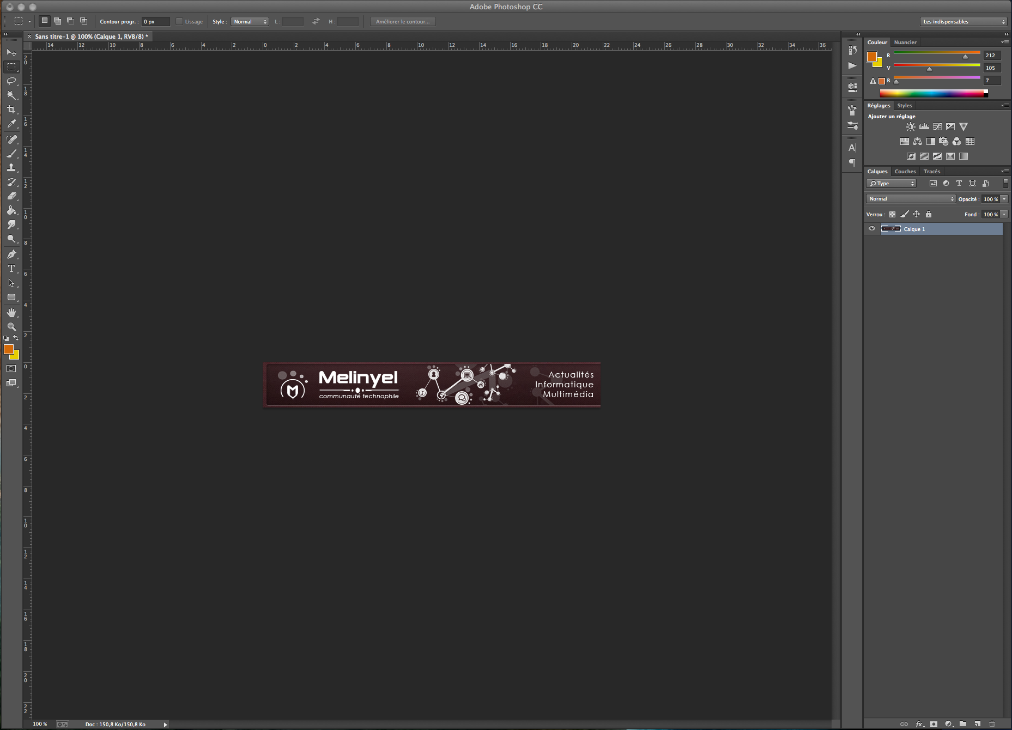1012x730 pixels.
Task: Select the Magic Wand tool
Action: pos(11,95)
